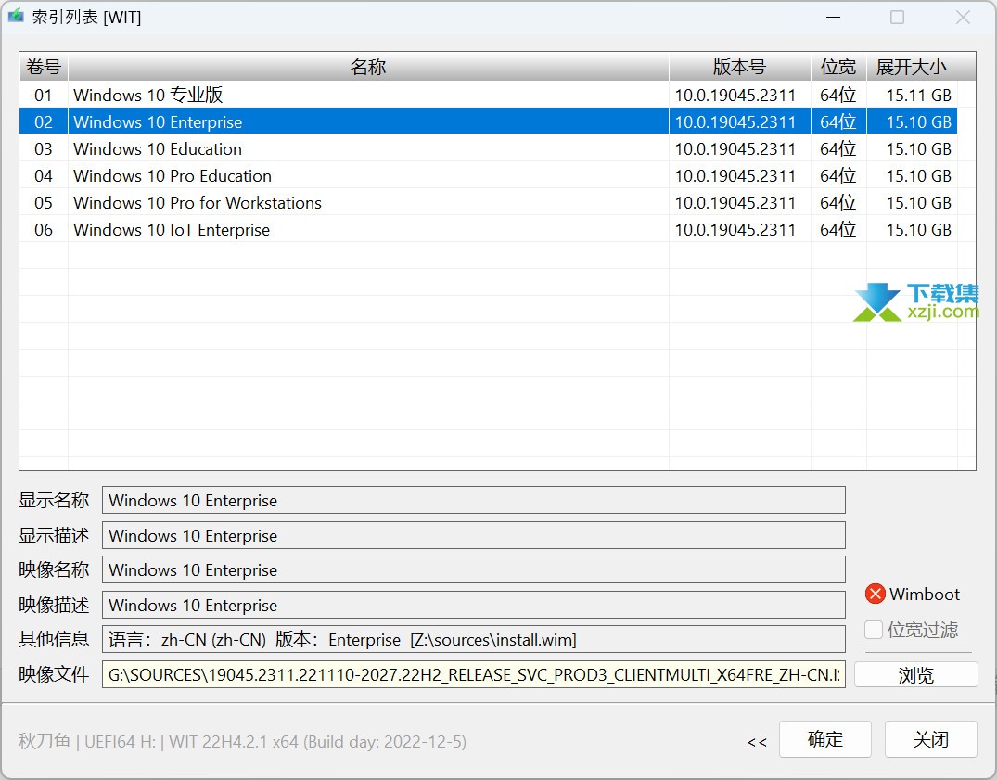Click the 关闭 button
997x780 pixels.
coord(930,738)
